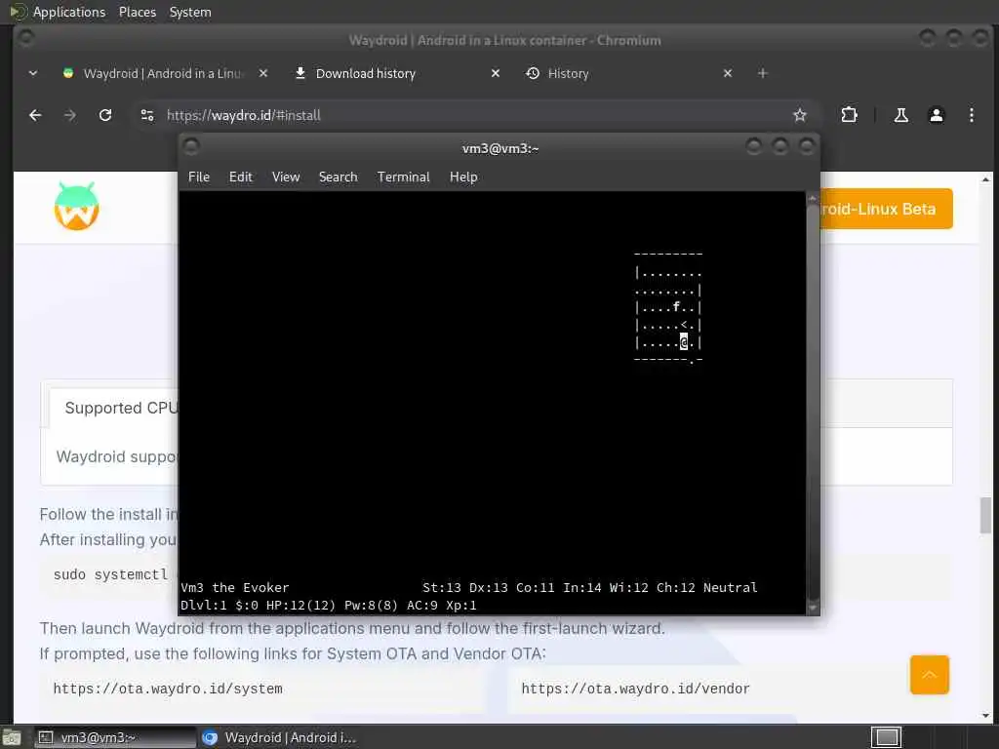Click the page scrollbar down arrow

click(985, 715)
